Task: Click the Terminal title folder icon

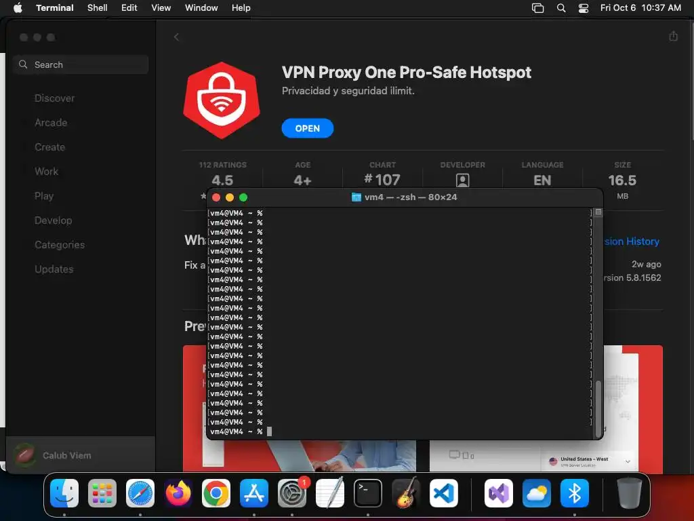Action: (356, 197)
